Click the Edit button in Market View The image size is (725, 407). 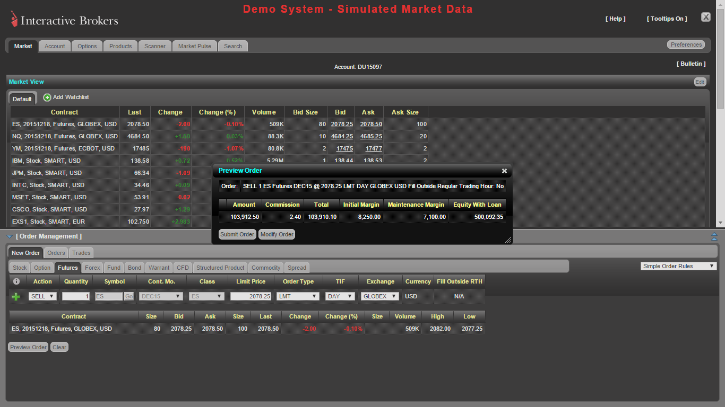pyautogui.click(x=700, y=82)
